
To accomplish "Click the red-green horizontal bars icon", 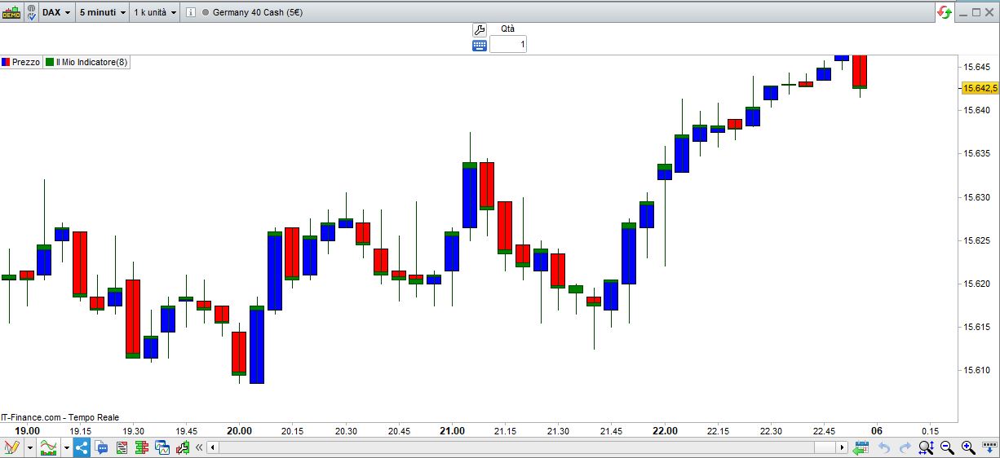I will (142, 447).
